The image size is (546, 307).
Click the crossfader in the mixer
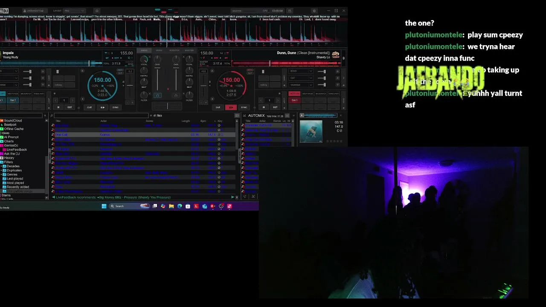tap(167, 106)
